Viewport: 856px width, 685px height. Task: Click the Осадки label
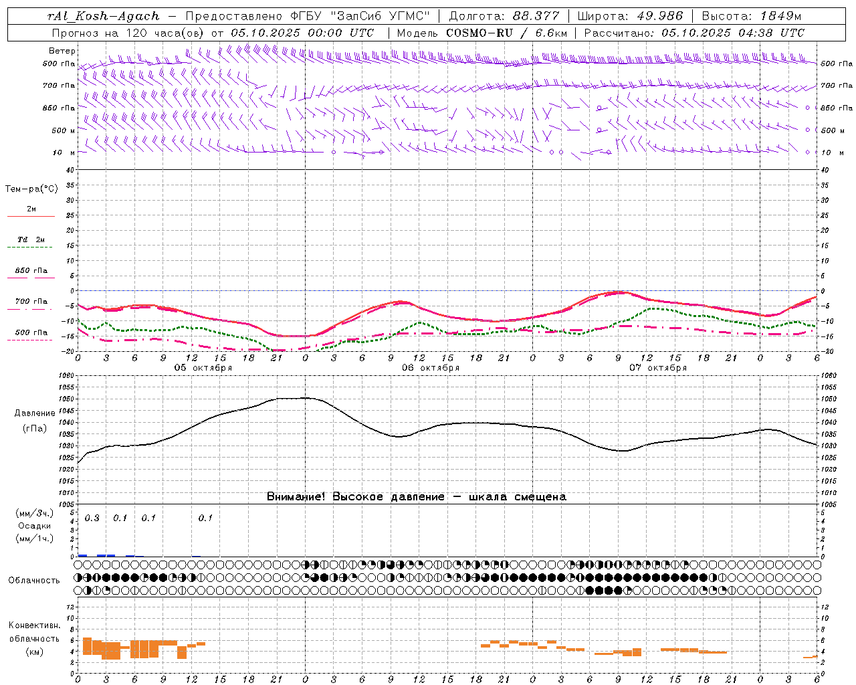[35, 526]
